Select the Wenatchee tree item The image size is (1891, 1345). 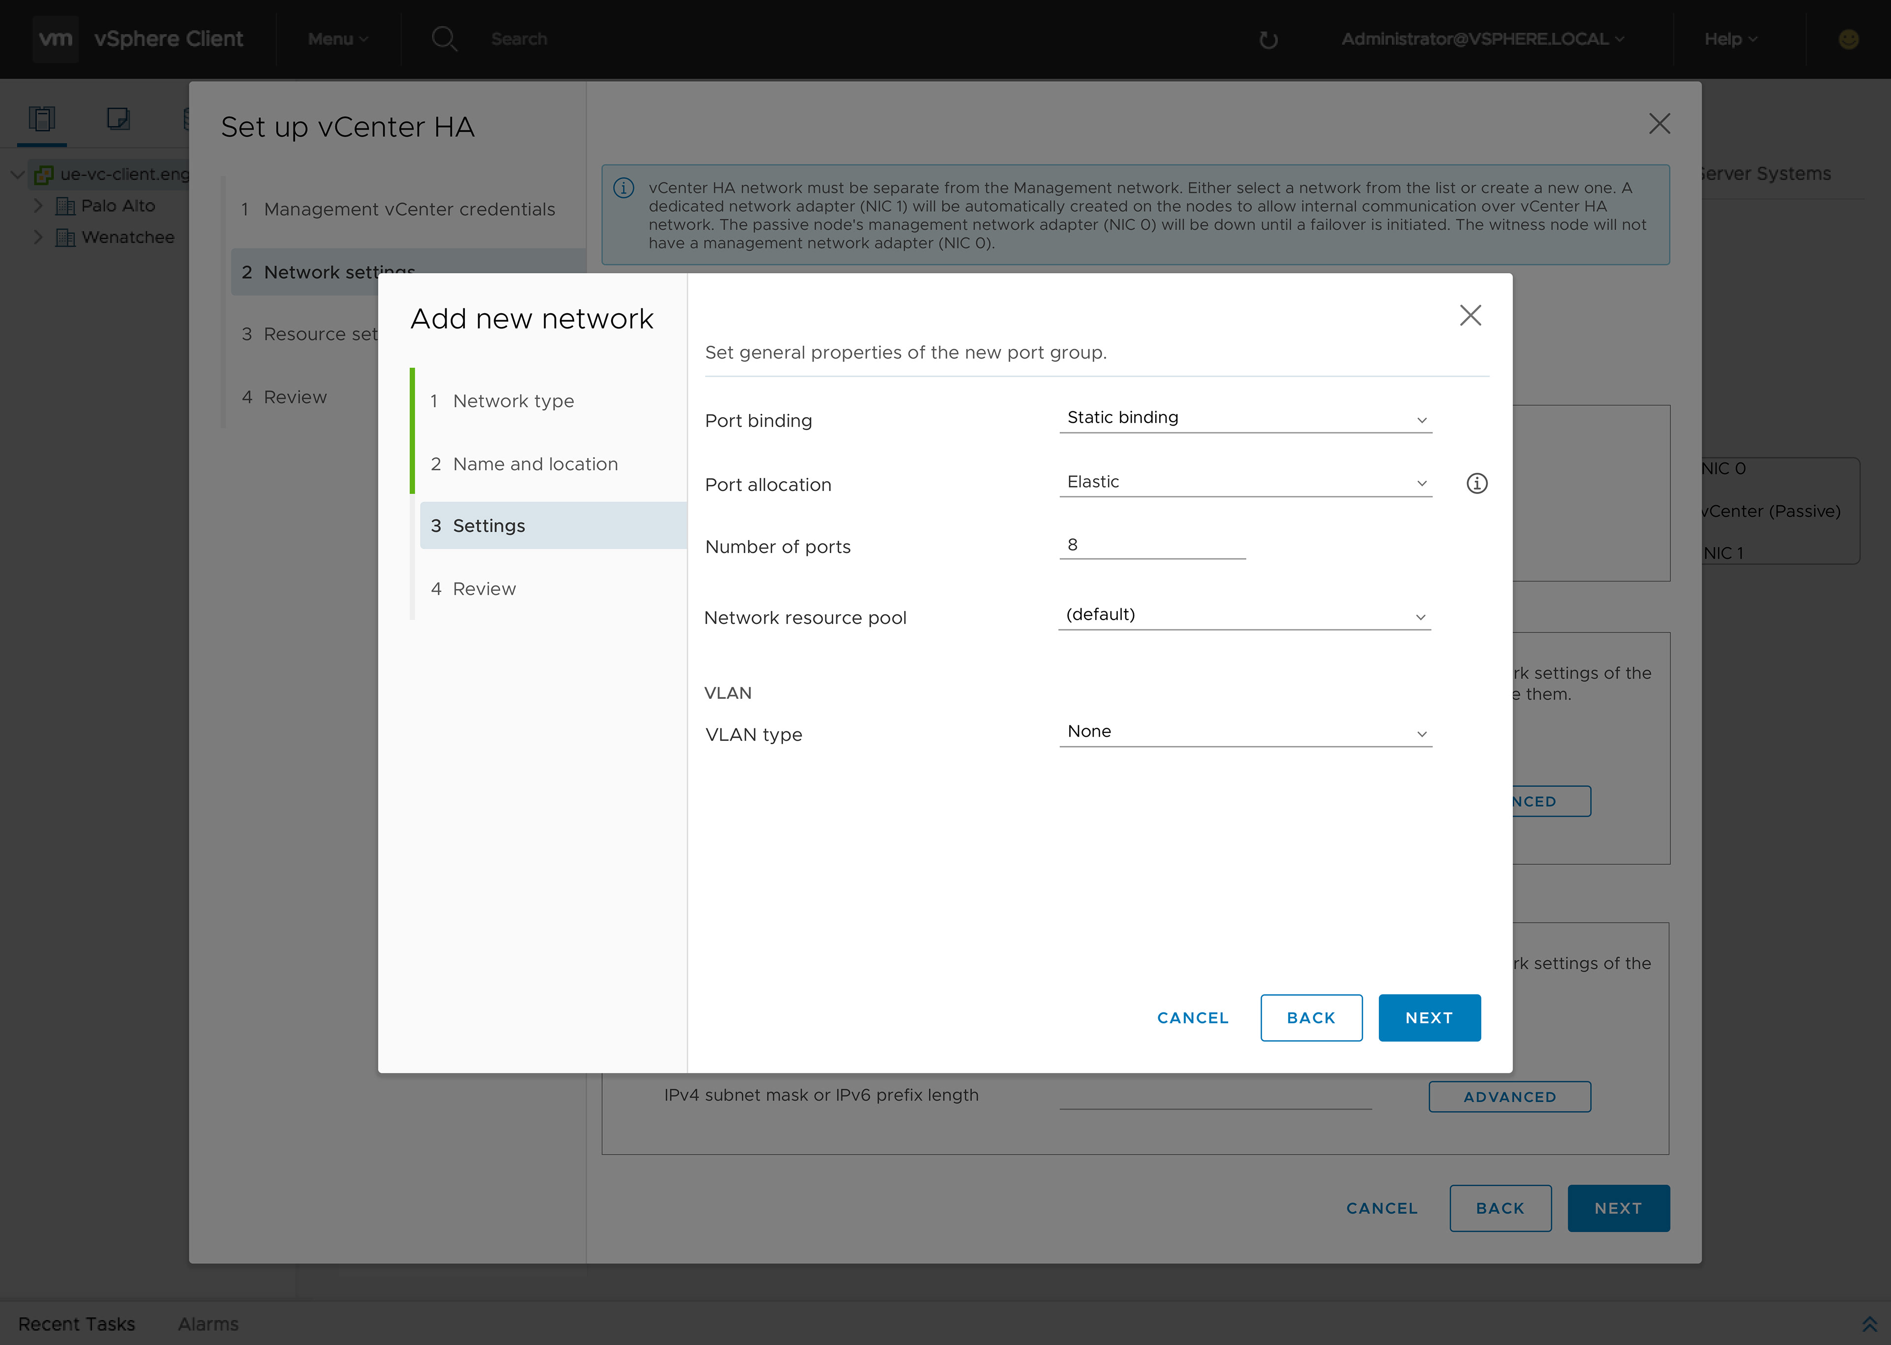tap(129, 238)
